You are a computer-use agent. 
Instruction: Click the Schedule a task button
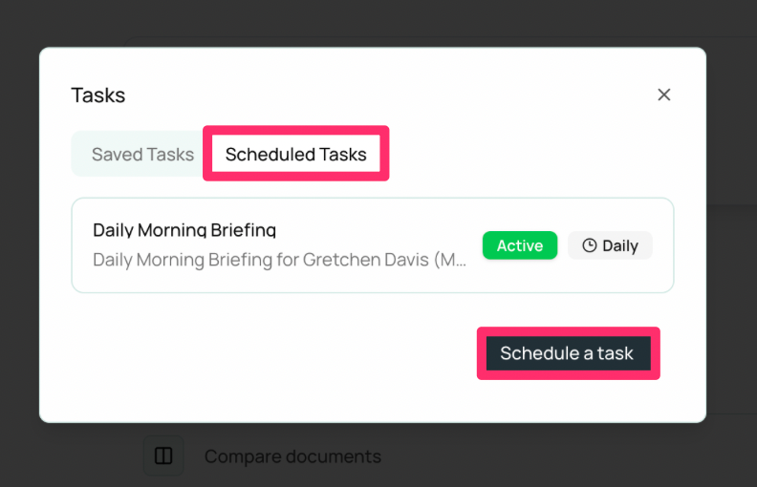[x=569, y=353]
